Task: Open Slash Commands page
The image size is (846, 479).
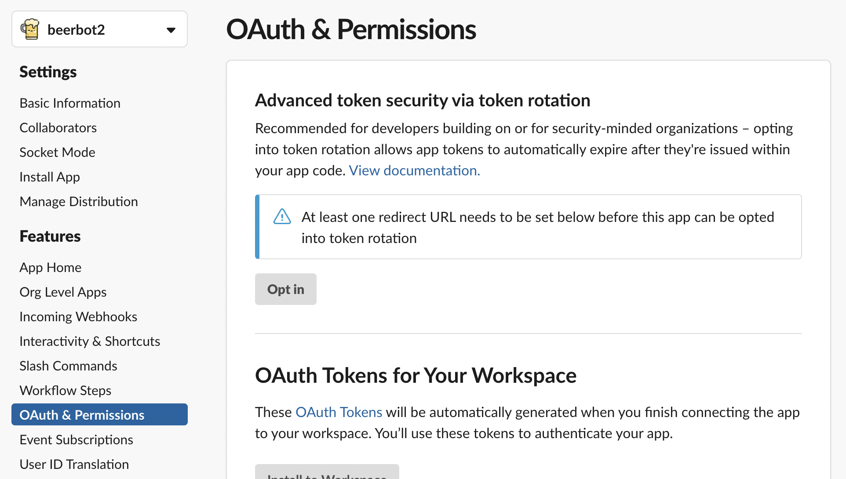Action: tap(68, 366)
